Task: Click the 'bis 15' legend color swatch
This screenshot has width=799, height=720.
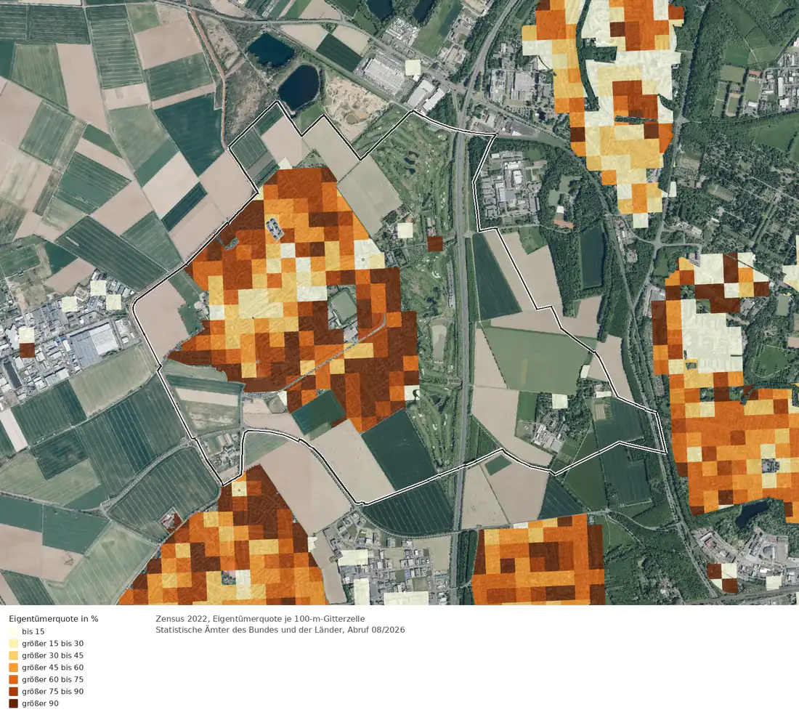Action: coord(13,631)
